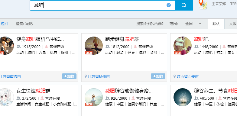
Task: Open lotus avatar of 辟谷养生 group
Action: (x=183, y=97)
